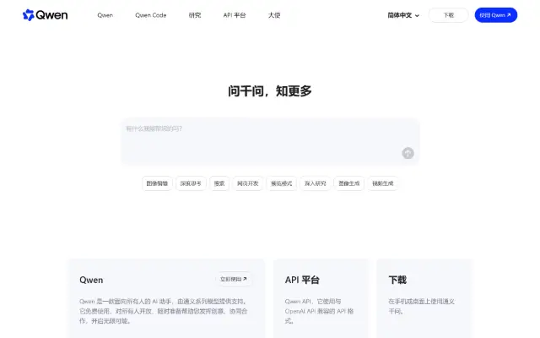
Task: Click the 下载 button in the header
Action: click(448, 15)
